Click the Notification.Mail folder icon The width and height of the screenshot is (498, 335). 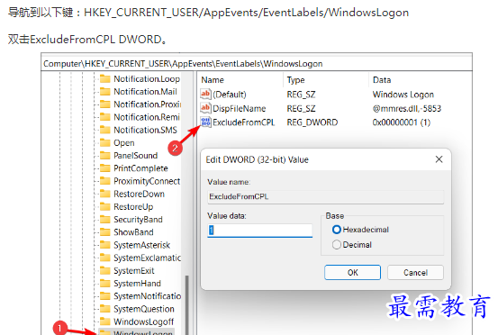point(104,92)
